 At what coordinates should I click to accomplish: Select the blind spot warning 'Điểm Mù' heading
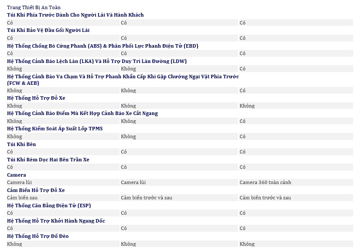pyautogui.click(x=82, y=113)
